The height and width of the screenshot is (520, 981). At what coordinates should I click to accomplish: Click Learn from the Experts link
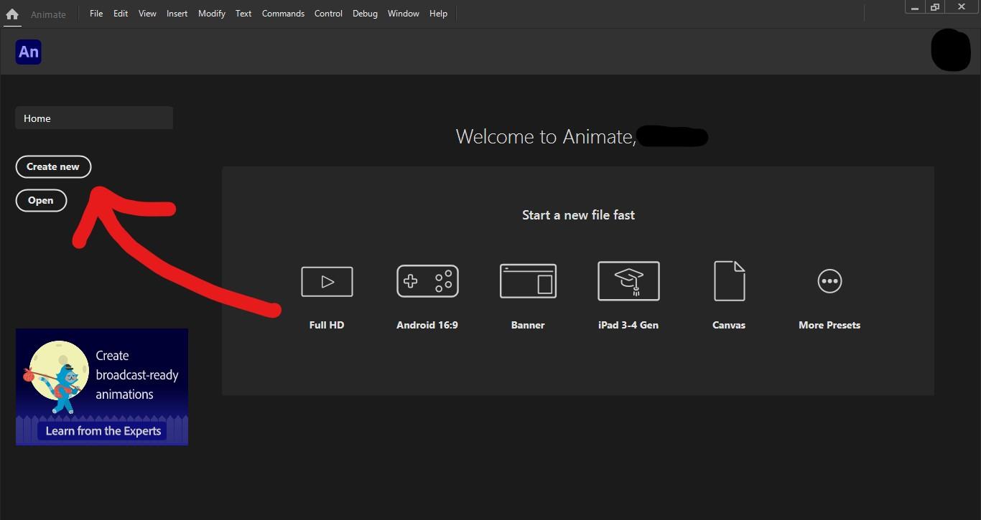click(x=103, y=431)
